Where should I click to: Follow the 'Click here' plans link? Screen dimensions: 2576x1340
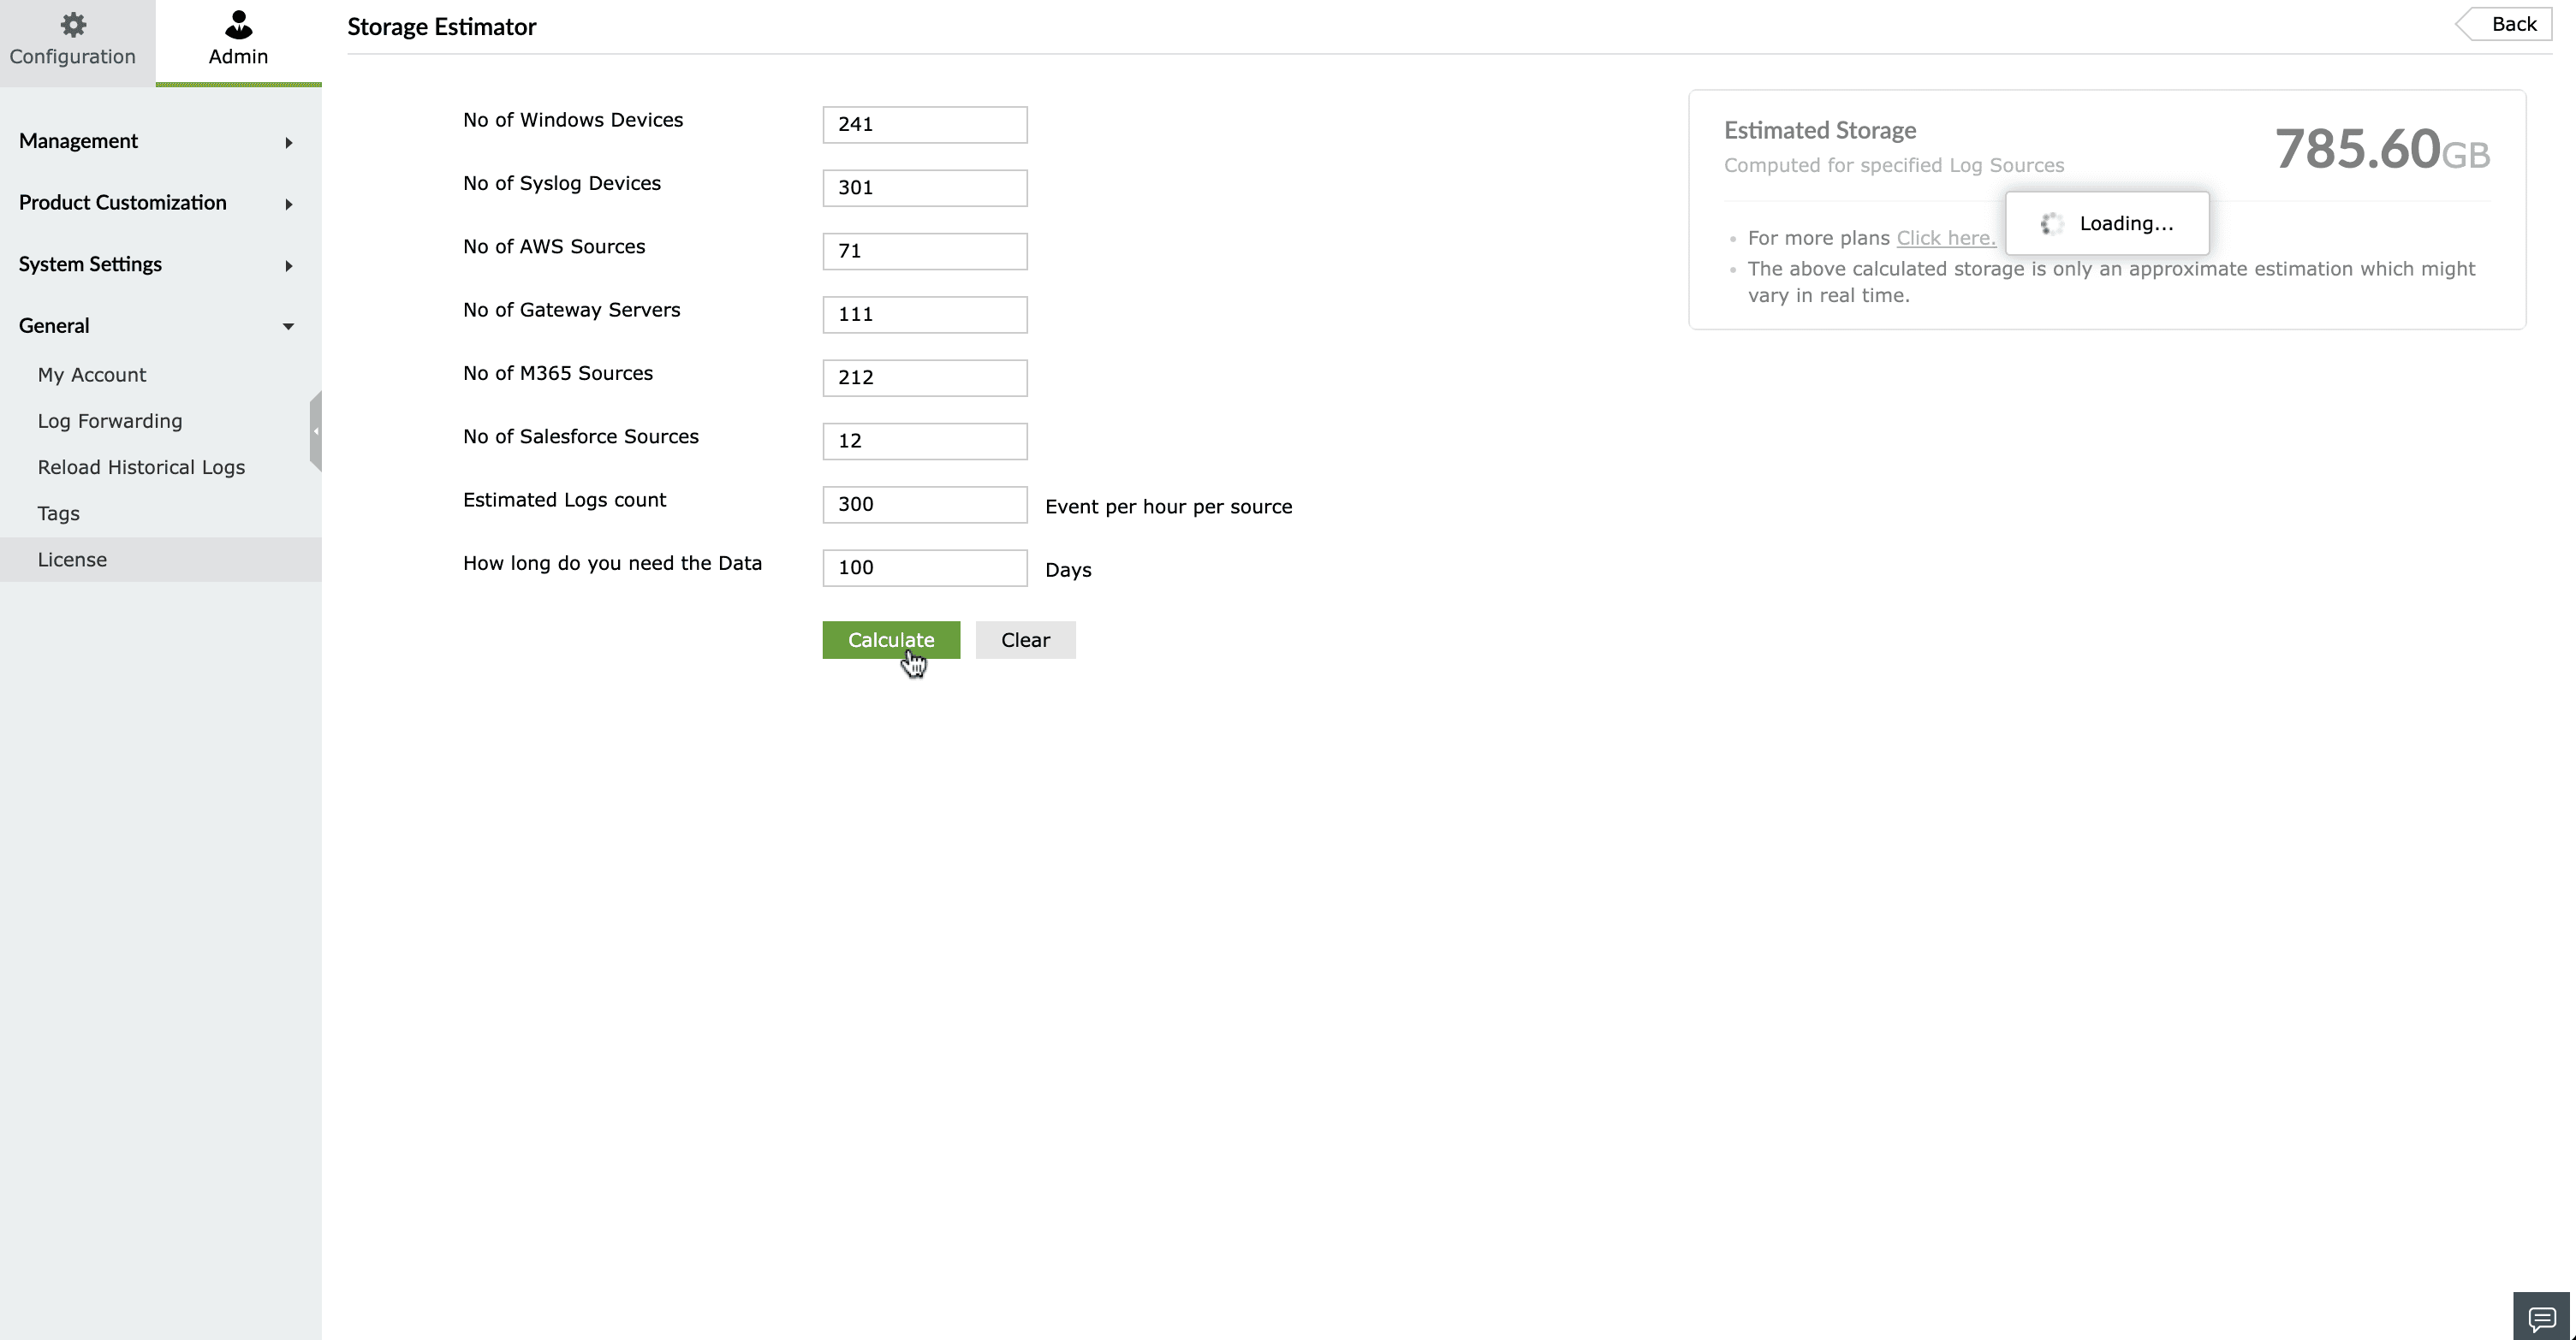pos(1945,238)
